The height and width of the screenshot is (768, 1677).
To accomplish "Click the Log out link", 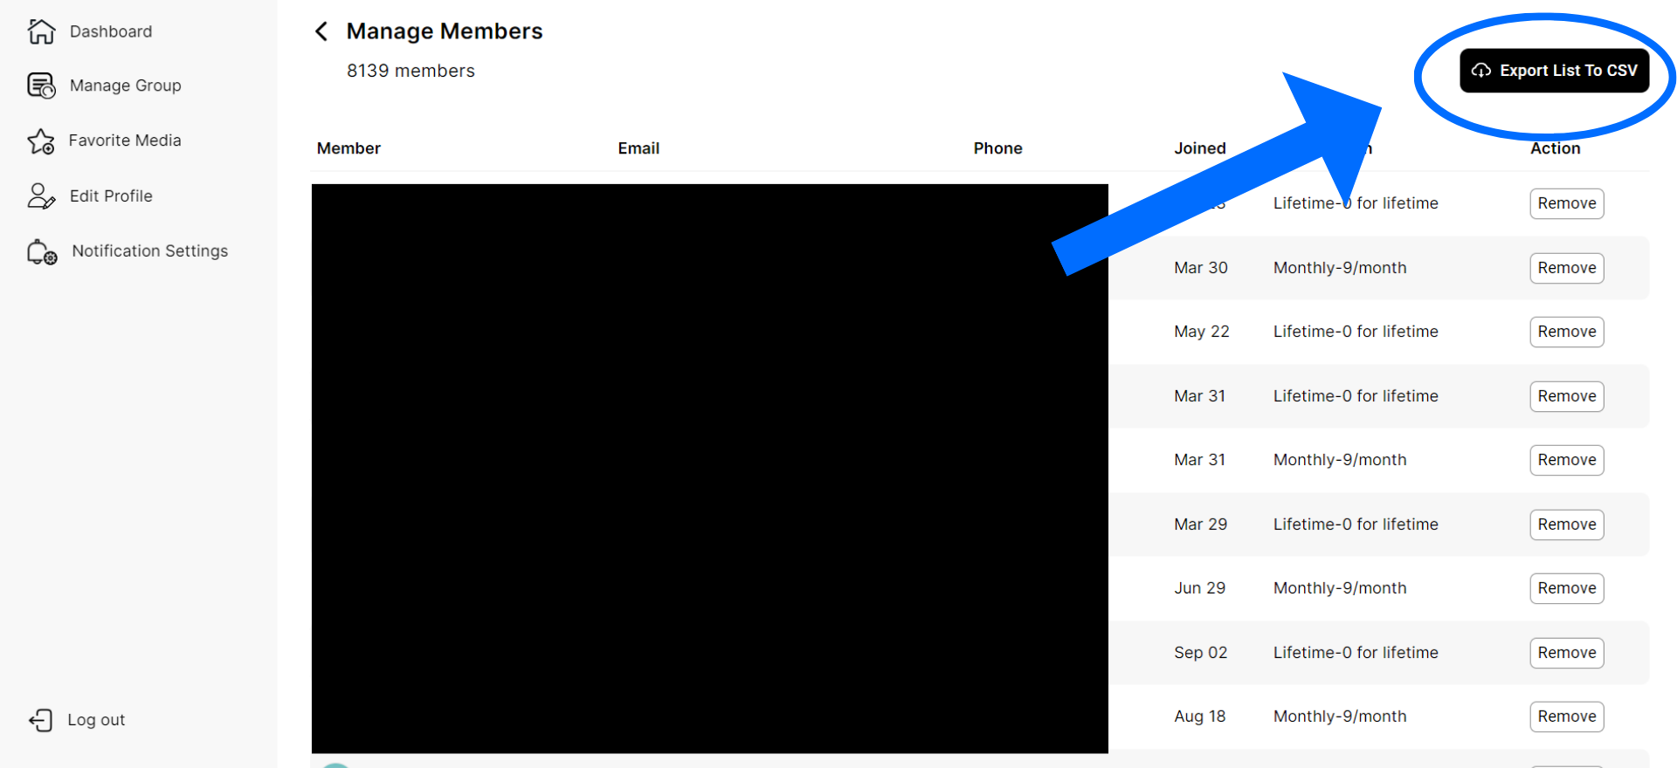I will tap(96, 720).
